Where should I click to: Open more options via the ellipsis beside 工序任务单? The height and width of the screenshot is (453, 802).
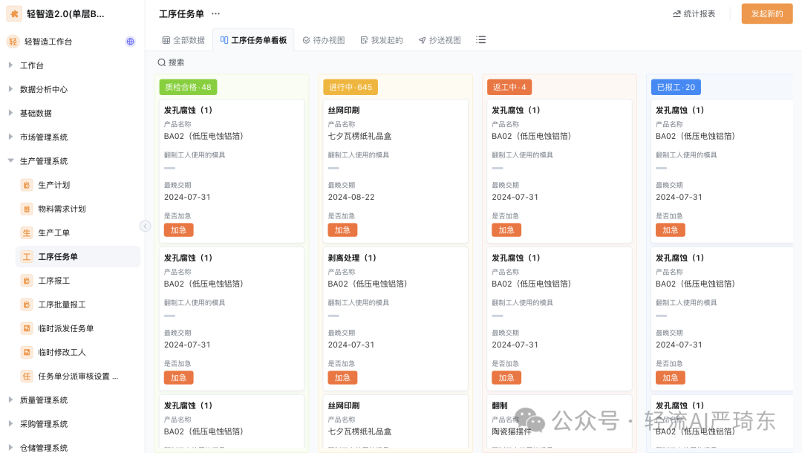[215, 13]
